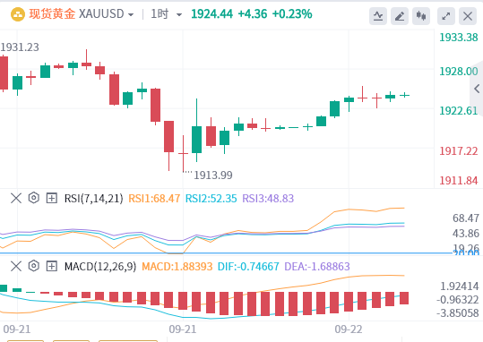Screen dimensions: 483x342
Task: Click the MACD:1.88393 value
Action: [x=177, y=266]
